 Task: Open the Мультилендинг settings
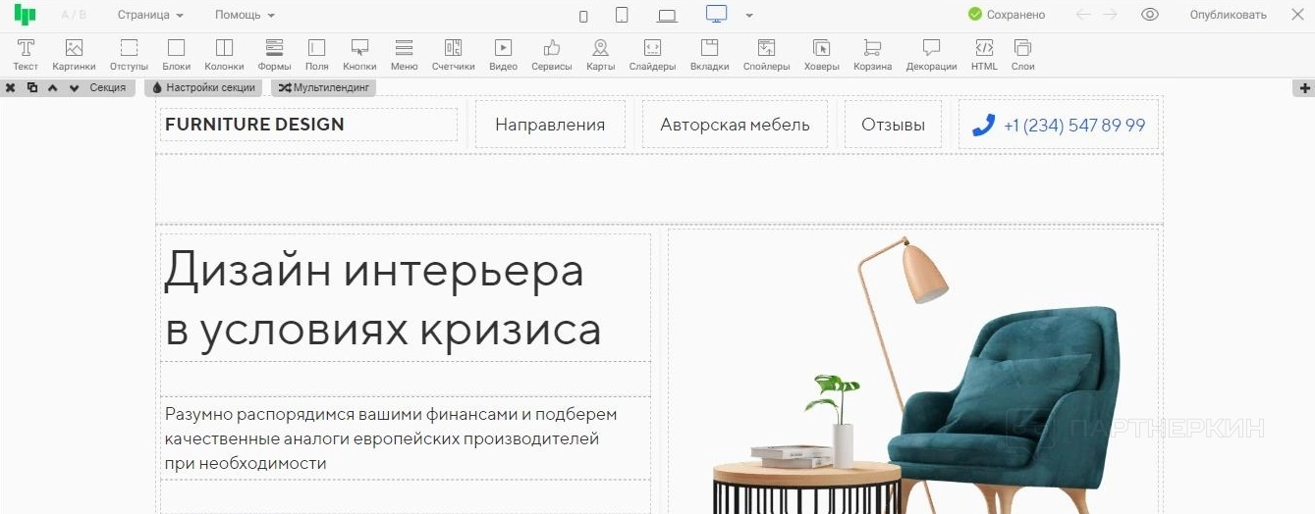[x=323, y=87]
